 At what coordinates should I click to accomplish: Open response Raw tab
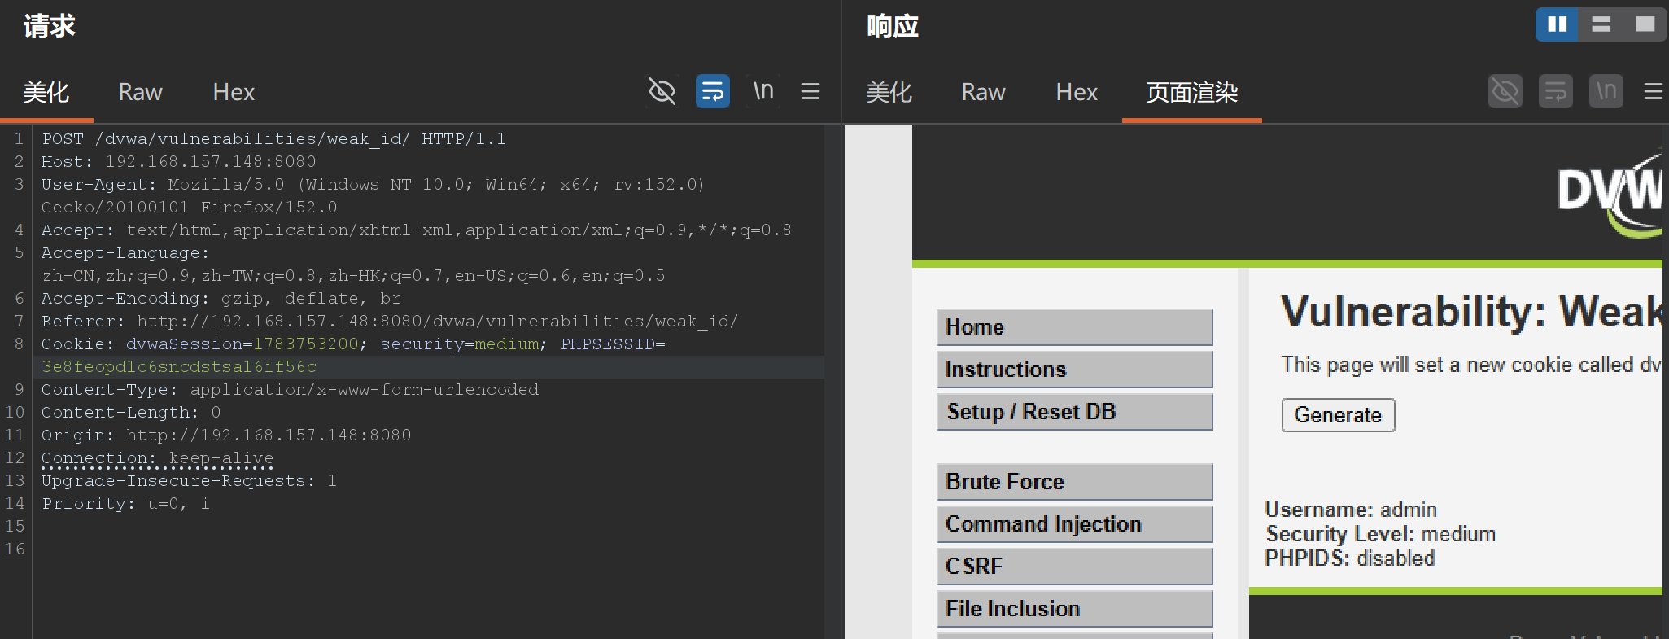point(983,92)
